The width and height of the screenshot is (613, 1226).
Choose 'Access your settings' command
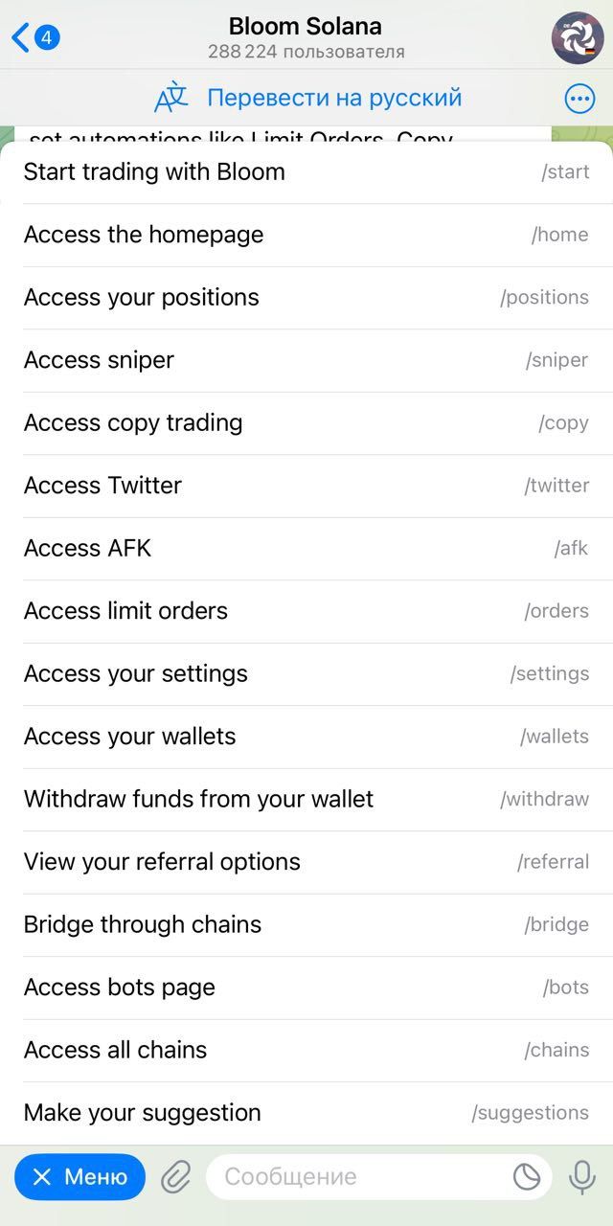pos(306,673)
